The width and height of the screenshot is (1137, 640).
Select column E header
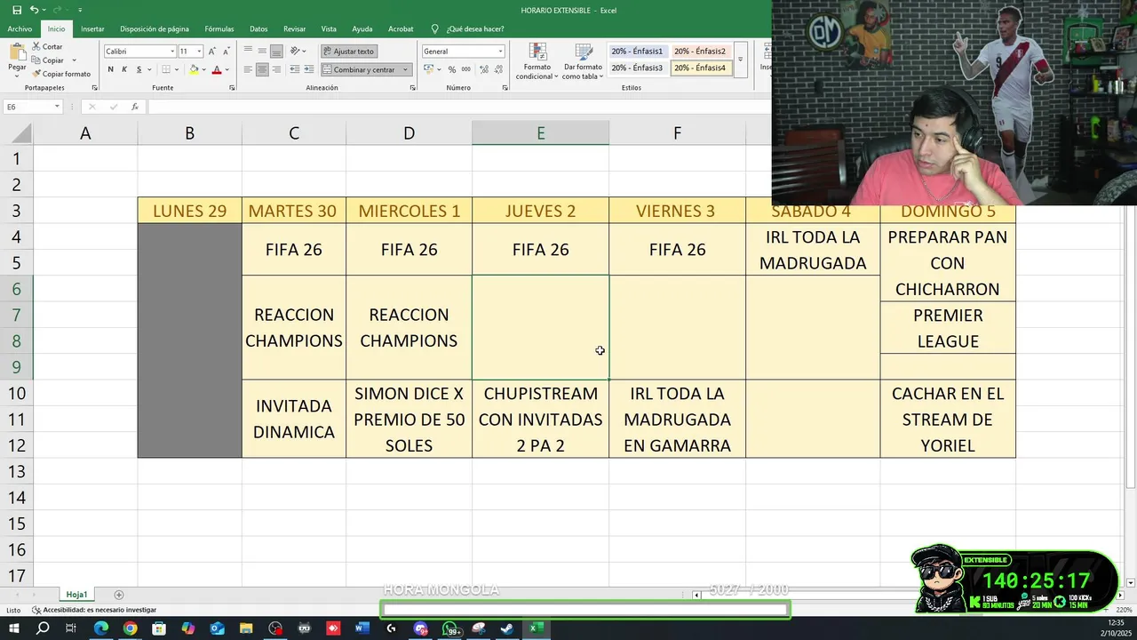point(540,133)
